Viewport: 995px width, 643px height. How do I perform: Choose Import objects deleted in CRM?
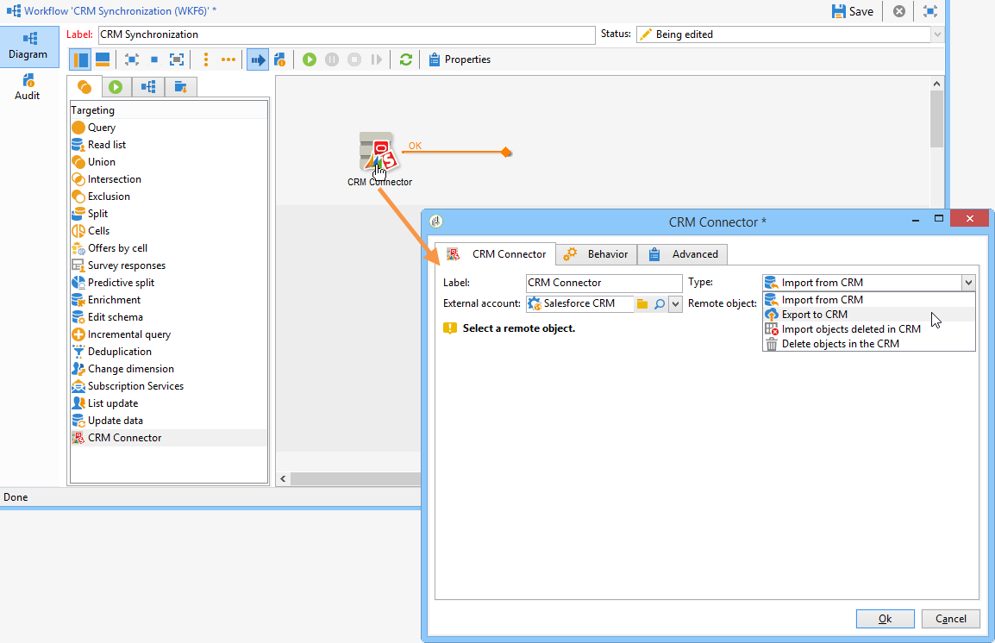click(869, 329)
